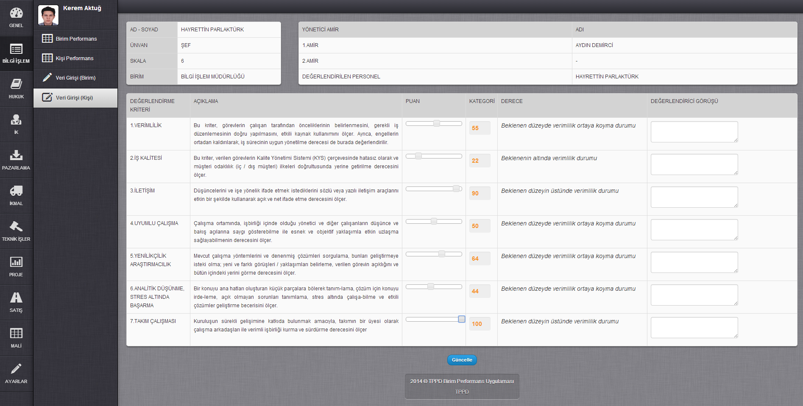The image size is (803, 406).
Task: Open Birim Performans menu item
Action: (75, 39)
